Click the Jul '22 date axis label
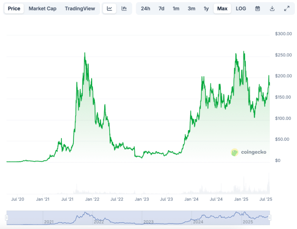Image resolution: width=297 pixels, height=229 pixels. click(117, 199)
